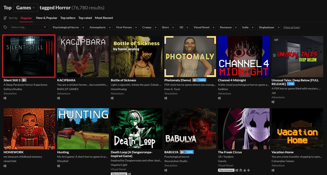Image resolution: width=327 pixels, height=175 pixels.
Task: Click the Windows icon under Vacation Home
Action: 273,170
